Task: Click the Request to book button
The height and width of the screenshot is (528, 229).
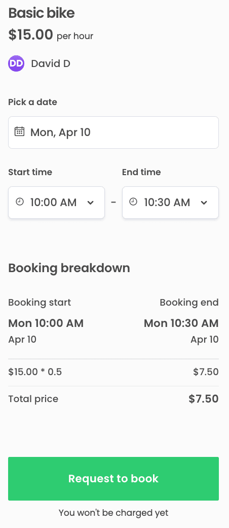Action: tap(113, 478)
